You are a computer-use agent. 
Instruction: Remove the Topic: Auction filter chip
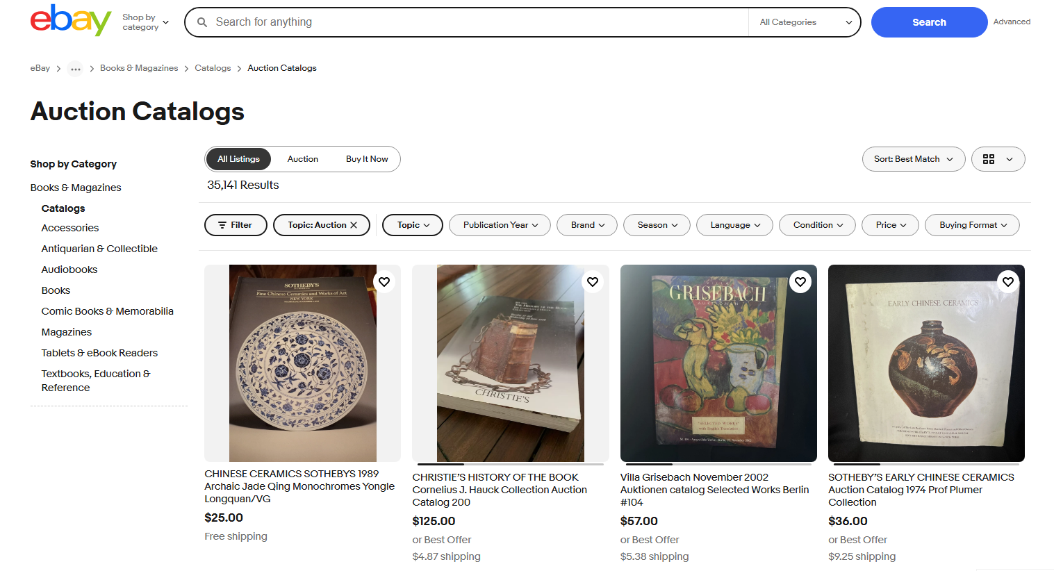(354, 225)
